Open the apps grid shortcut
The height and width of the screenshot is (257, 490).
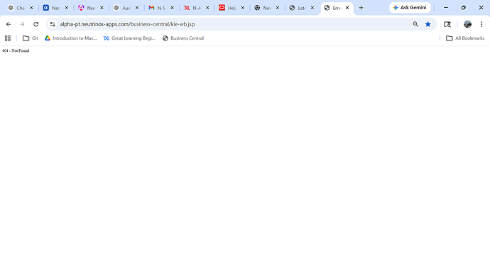tap(8, 38)
